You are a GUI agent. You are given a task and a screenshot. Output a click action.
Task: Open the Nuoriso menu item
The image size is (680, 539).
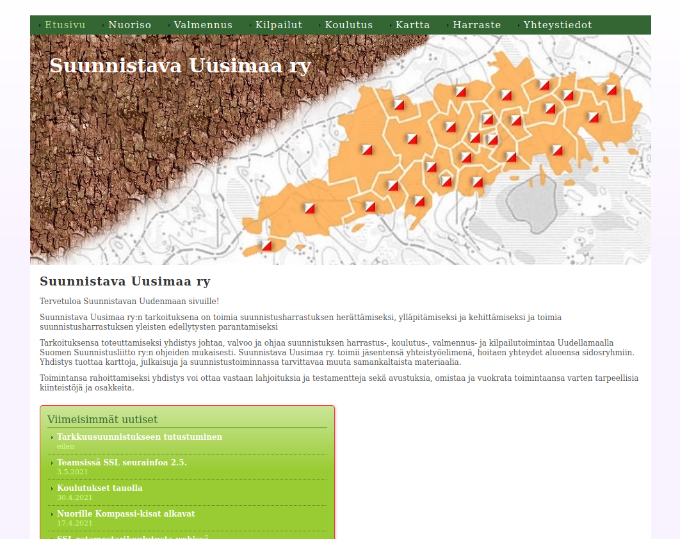tap(129, 25)
